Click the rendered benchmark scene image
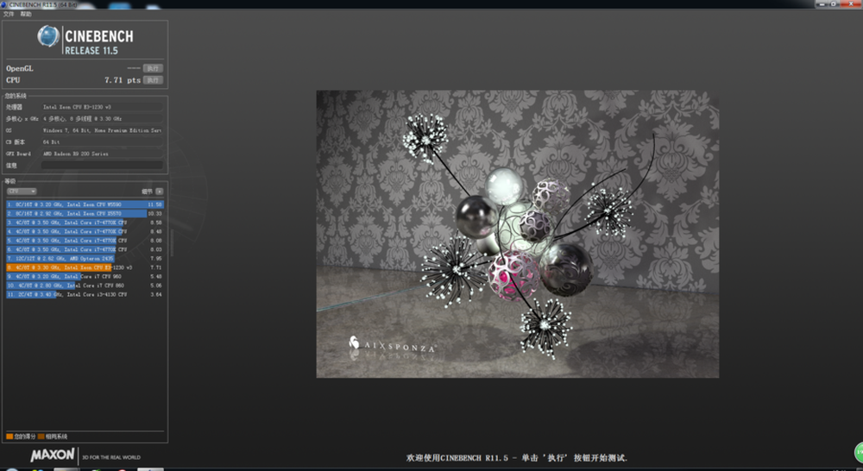This screenshot has width=863, height=471. (517, 234)
